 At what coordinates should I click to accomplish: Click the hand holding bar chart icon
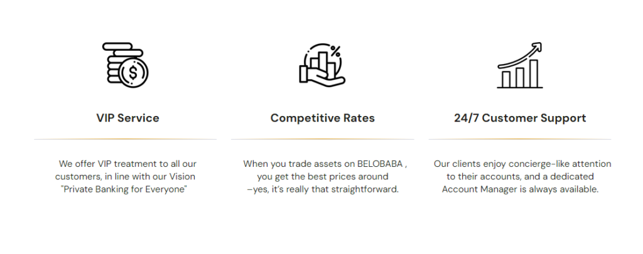[x=322, y=66]
